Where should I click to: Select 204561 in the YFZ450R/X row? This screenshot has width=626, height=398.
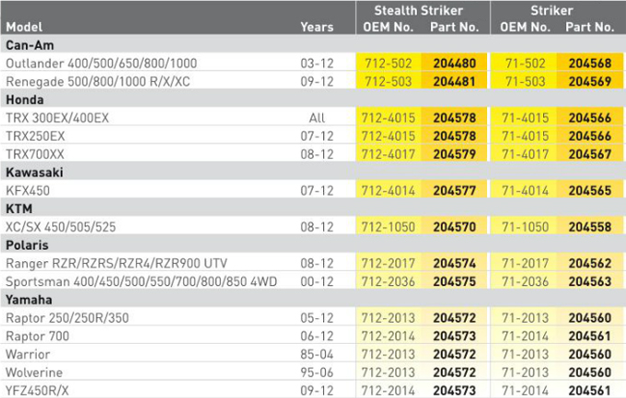pos(590,391)
